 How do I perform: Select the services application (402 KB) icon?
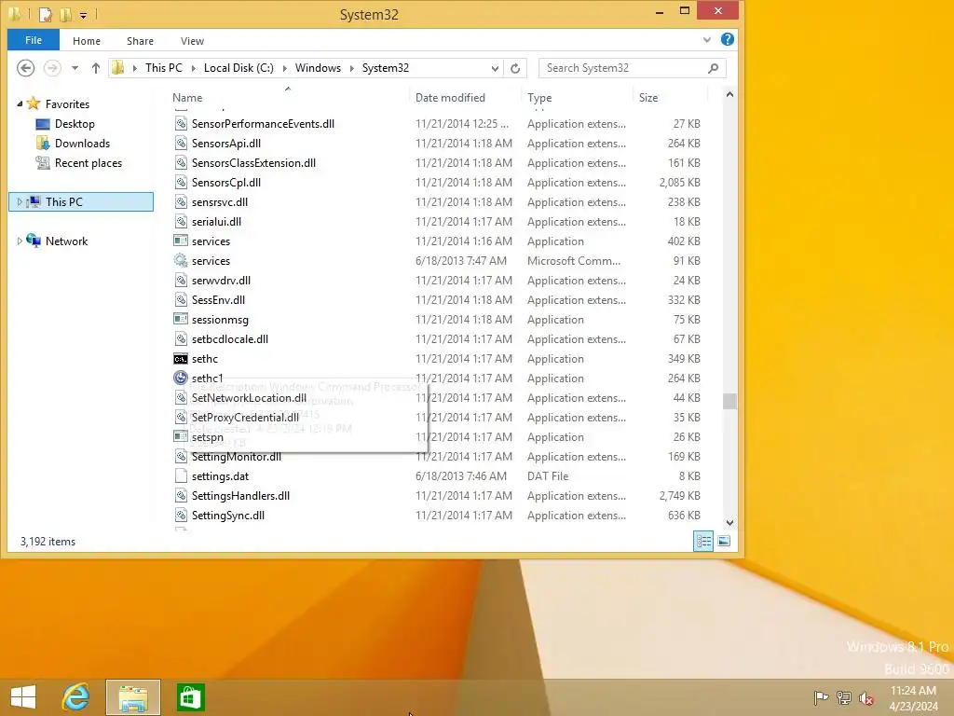click(181, 241)
